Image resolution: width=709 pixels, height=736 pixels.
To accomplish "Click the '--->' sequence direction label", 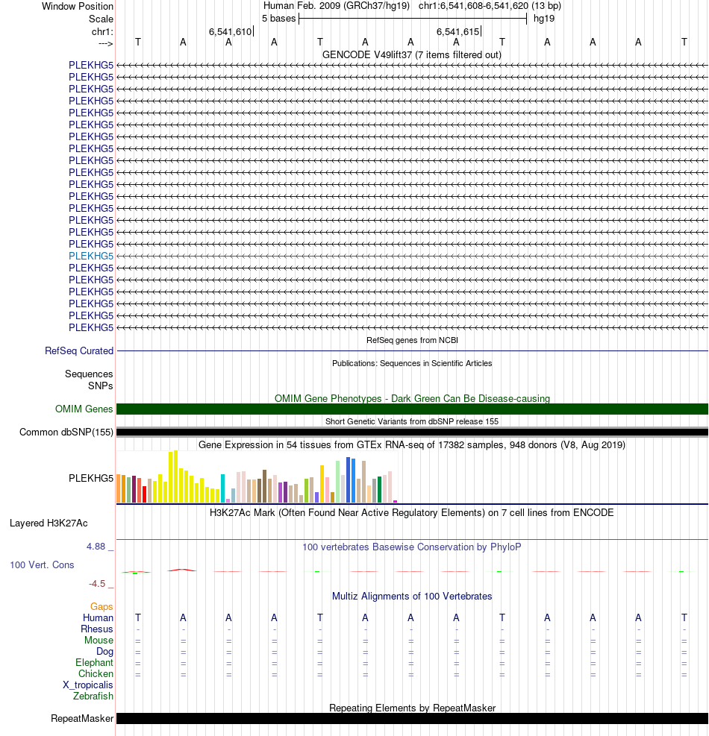I will 106,43.
